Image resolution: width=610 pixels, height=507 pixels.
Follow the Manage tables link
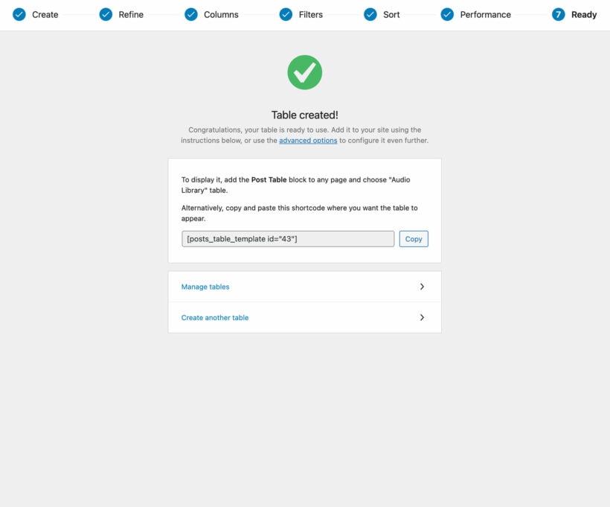point(205,287)
